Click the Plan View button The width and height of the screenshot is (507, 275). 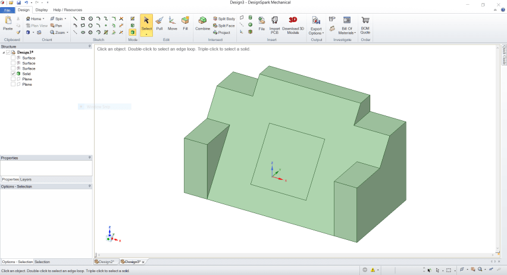[x=37, y=26]
